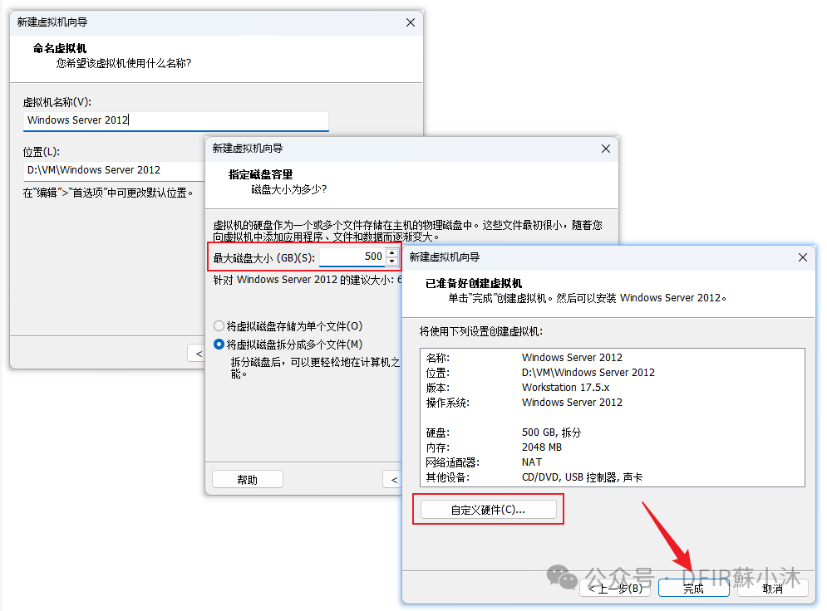Click back arrow button in naming dialog

[x=197, y=354]
